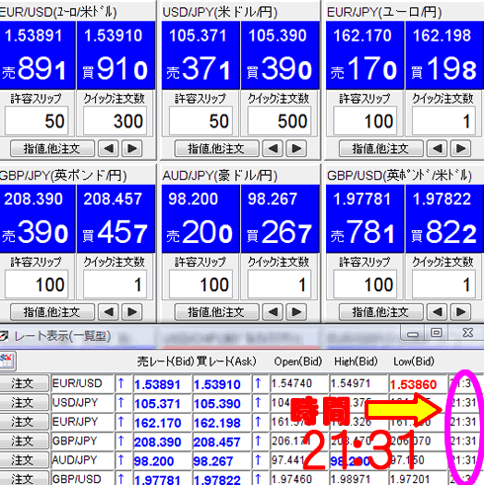Click 注文 button for GBP/USD row
Image resolution: width=484 pixels, height=485 pixels.
pos(24,478)
